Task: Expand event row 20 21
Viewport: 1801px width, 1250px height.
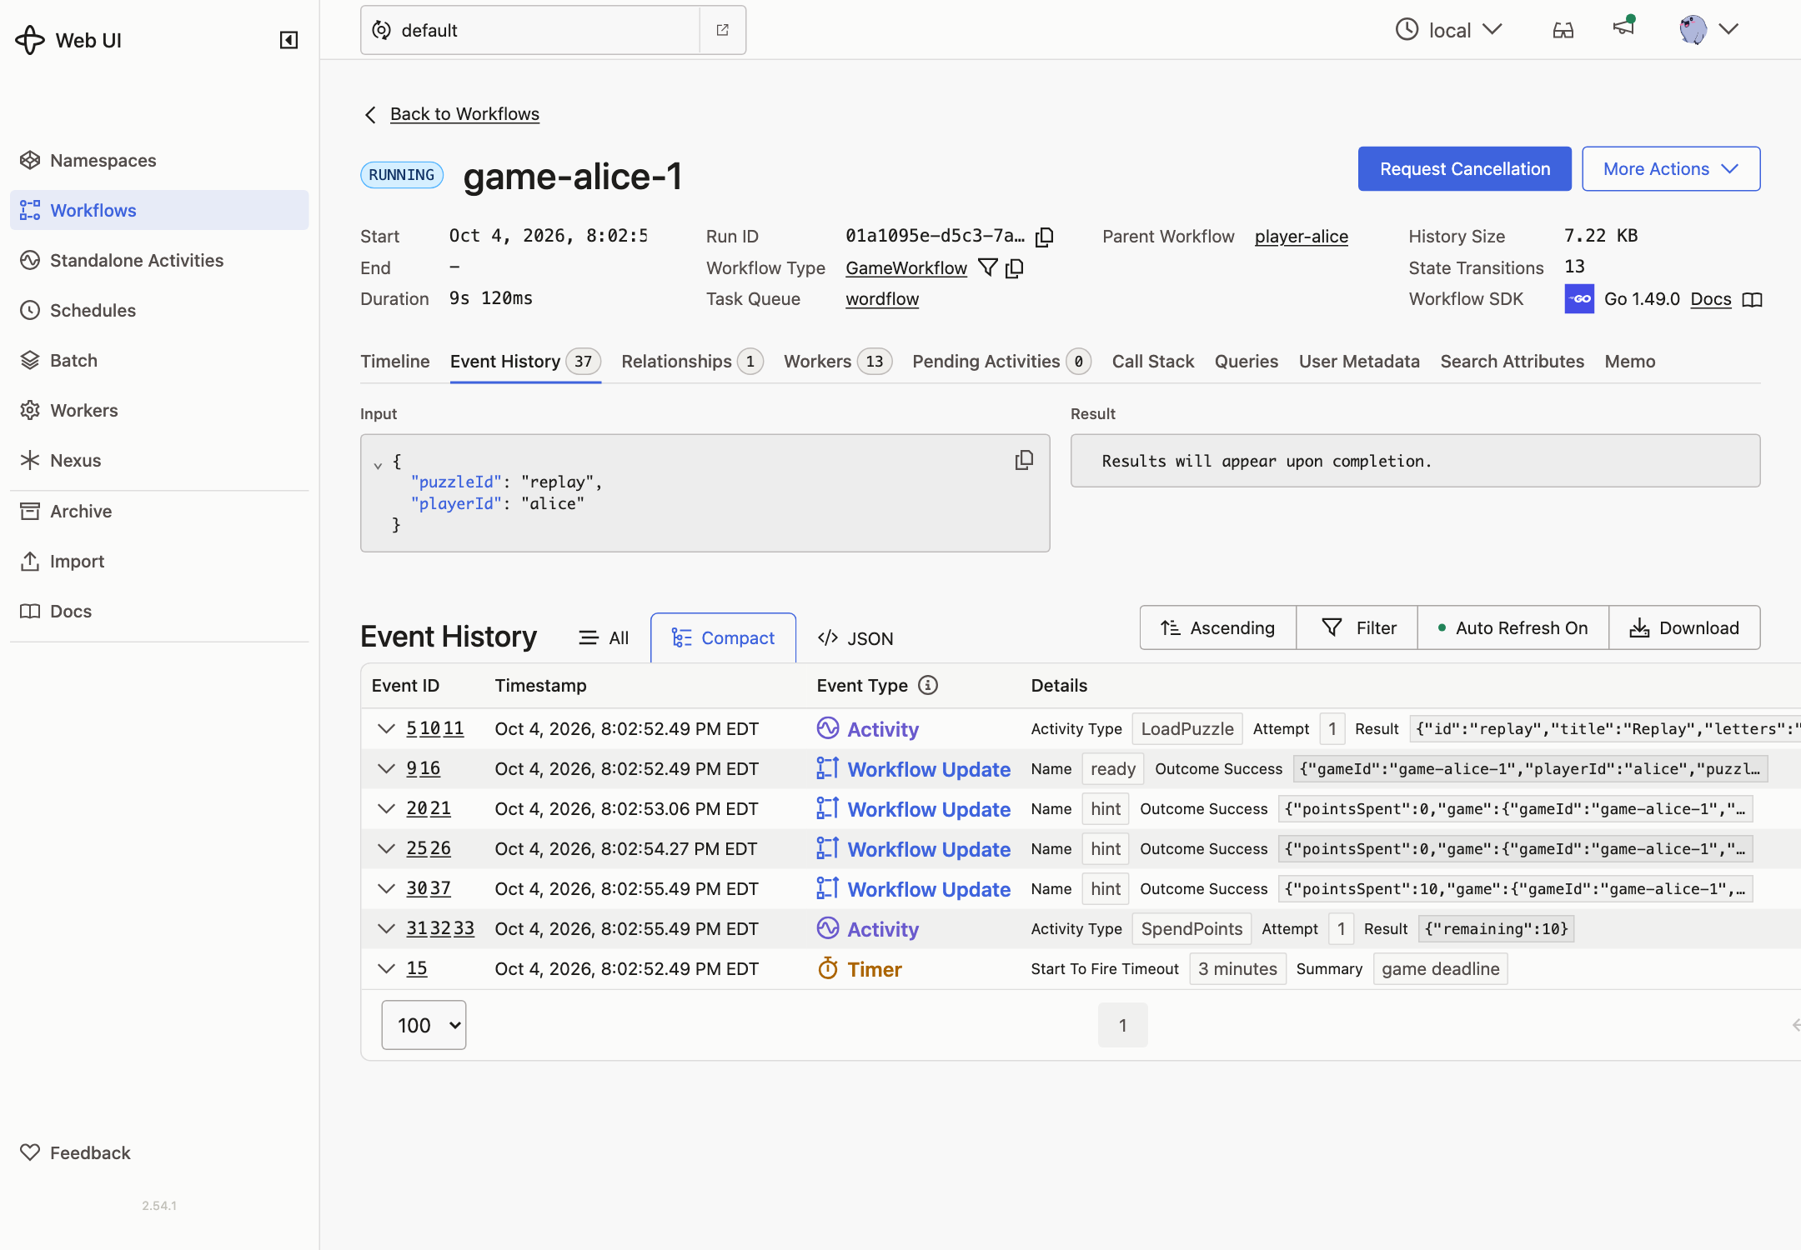Action: click(385, 808)
